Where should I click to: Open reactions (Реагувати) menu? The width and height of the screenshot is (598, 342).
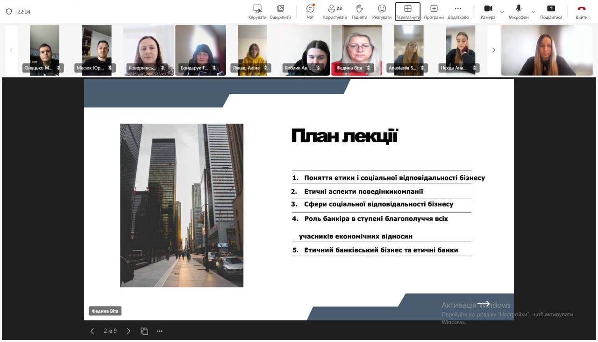(x=382, y=11)
